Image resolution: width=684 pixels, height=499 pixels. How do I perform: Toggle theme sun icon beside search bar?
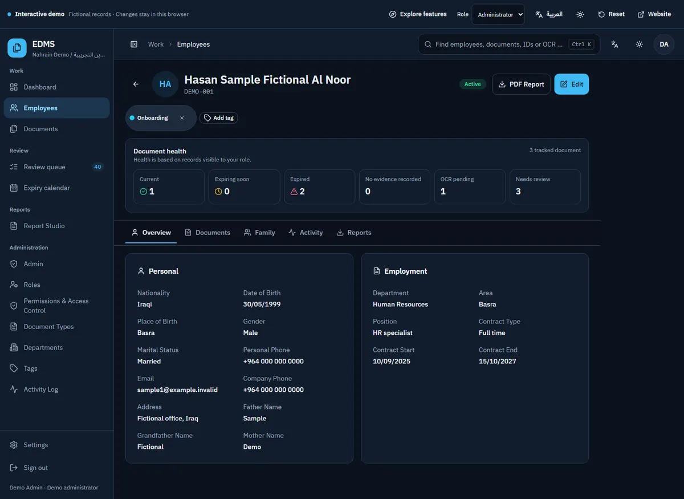(x=640, y=44)
